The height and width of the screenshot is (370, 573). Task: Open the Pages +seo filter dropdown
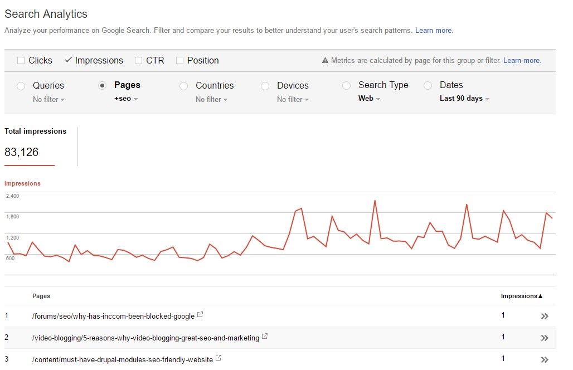(126, 99)
